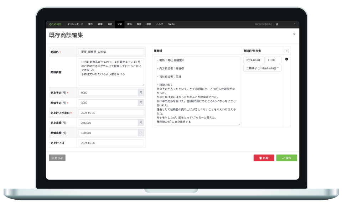Click the 商談名 input field
The image size is (342, 205).
(x=111, y=52)
